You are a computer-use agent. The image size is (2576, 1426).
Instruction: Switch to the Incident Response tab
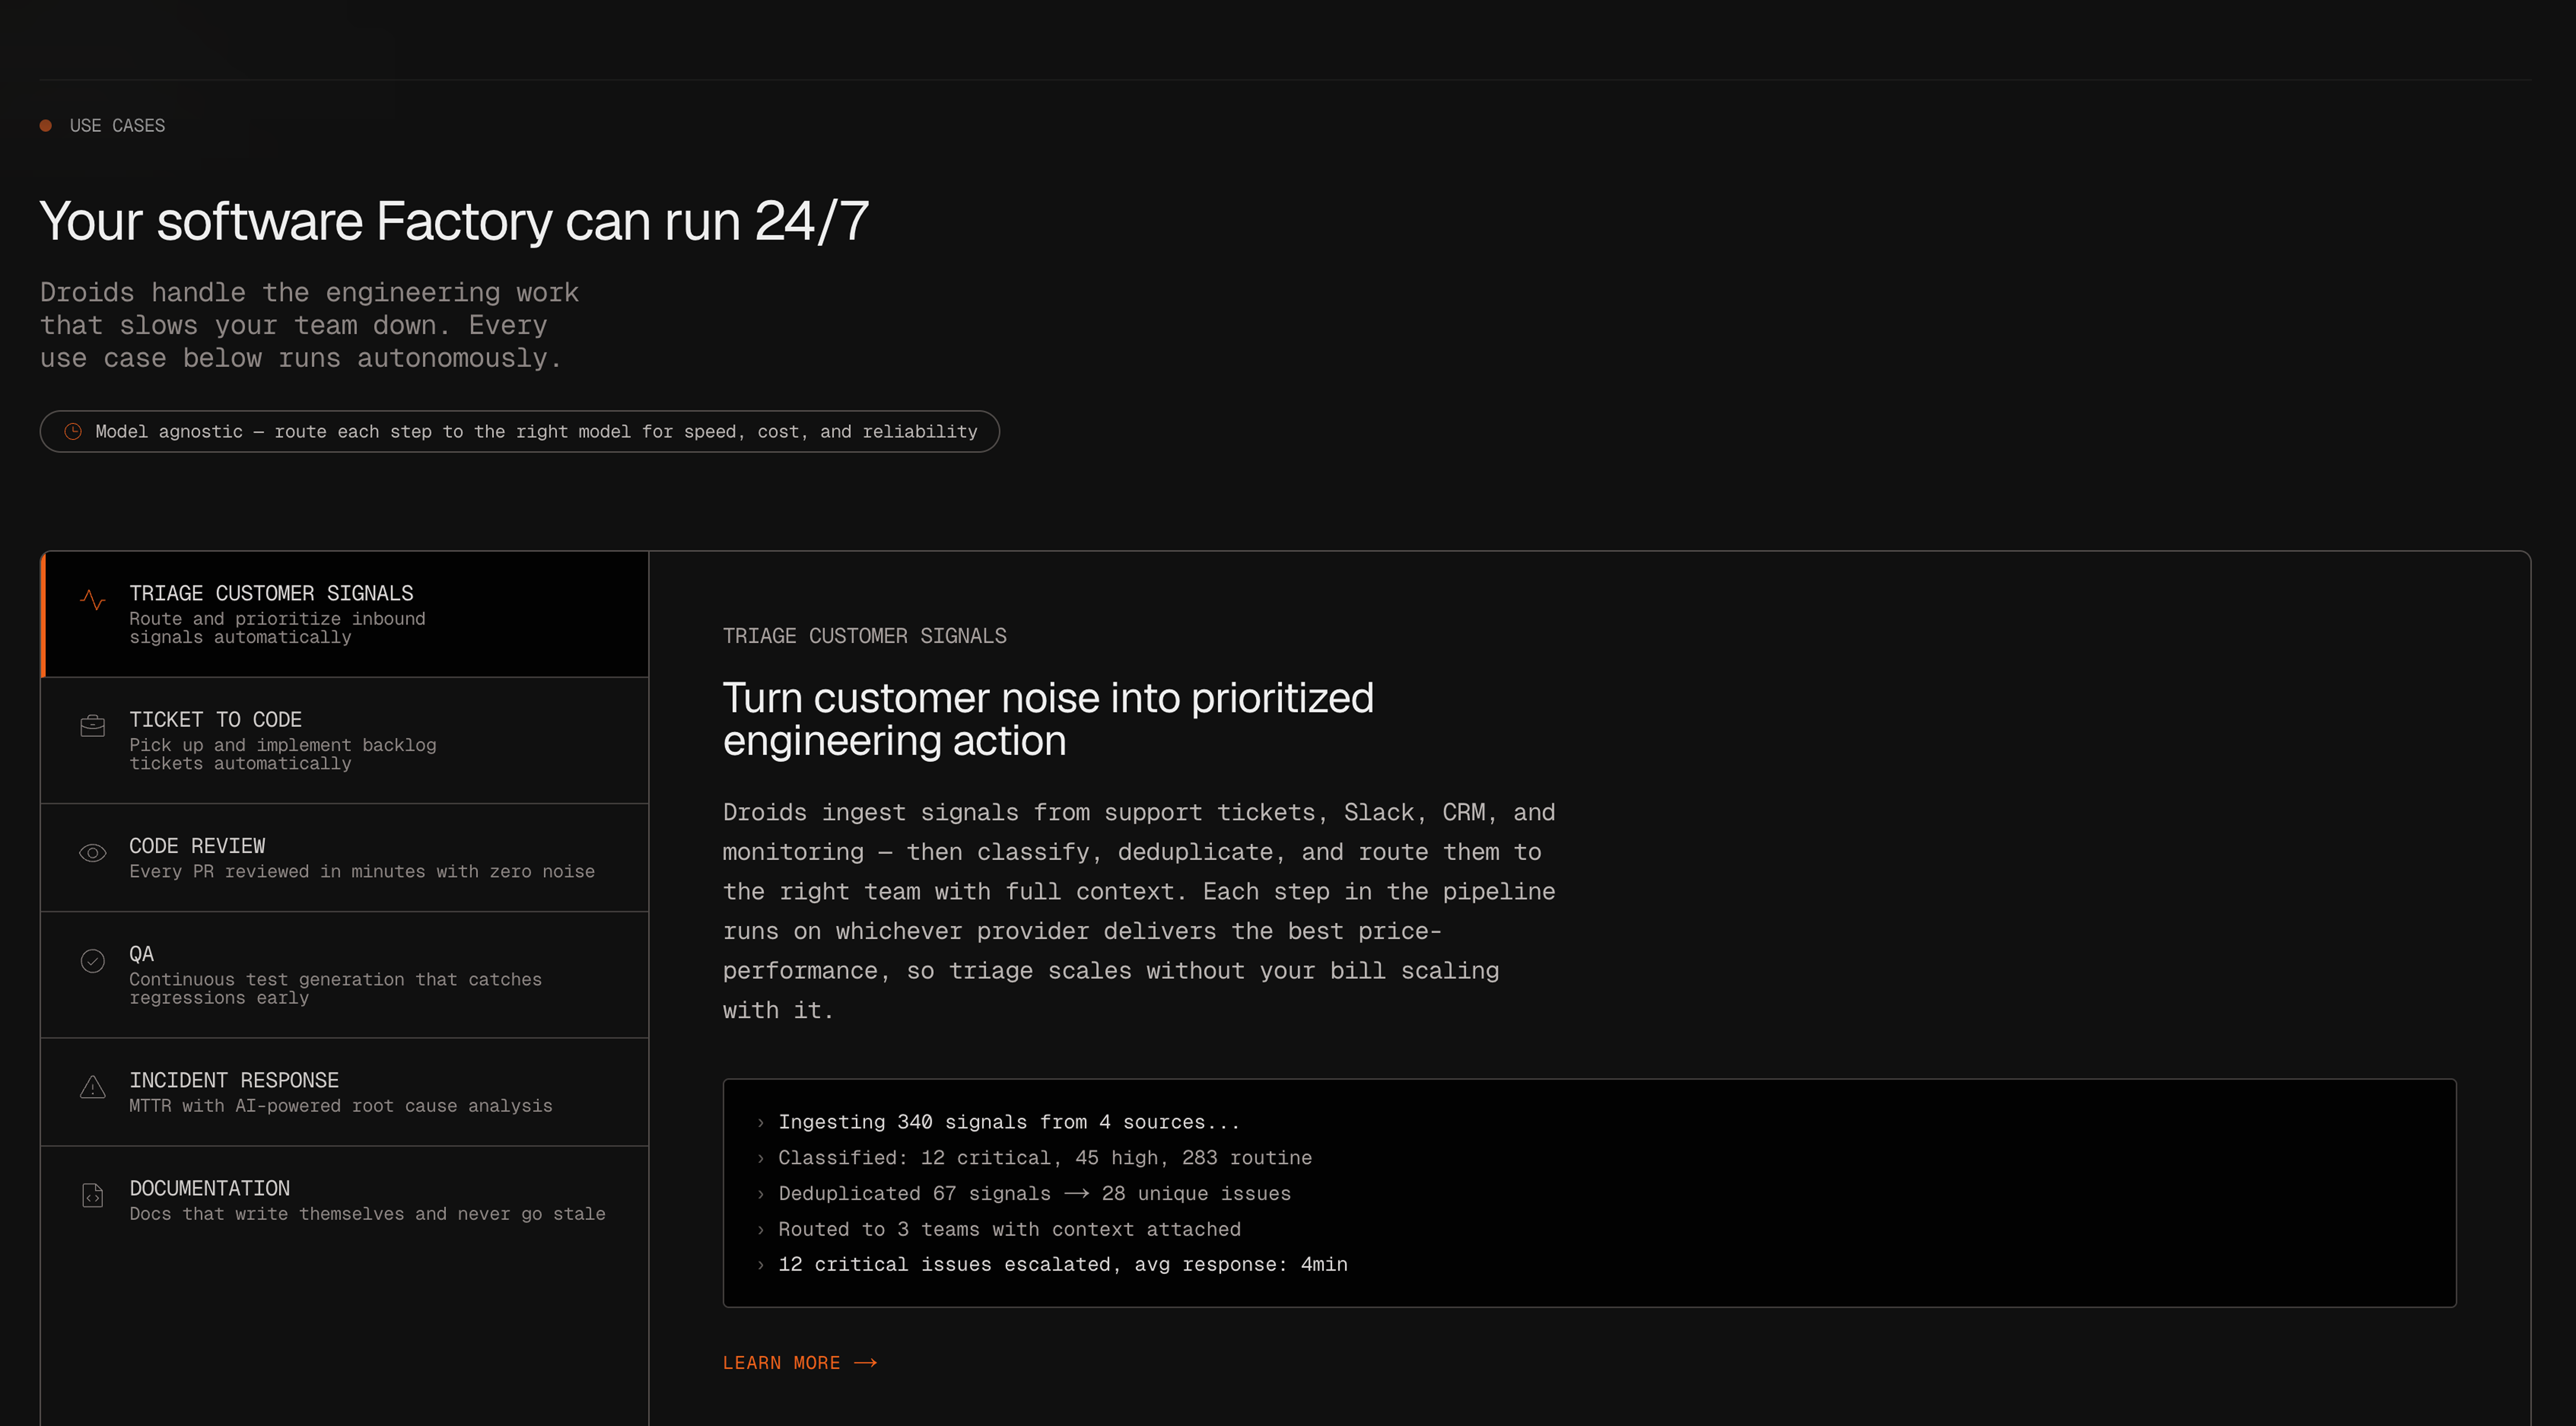pos(345,1092)
